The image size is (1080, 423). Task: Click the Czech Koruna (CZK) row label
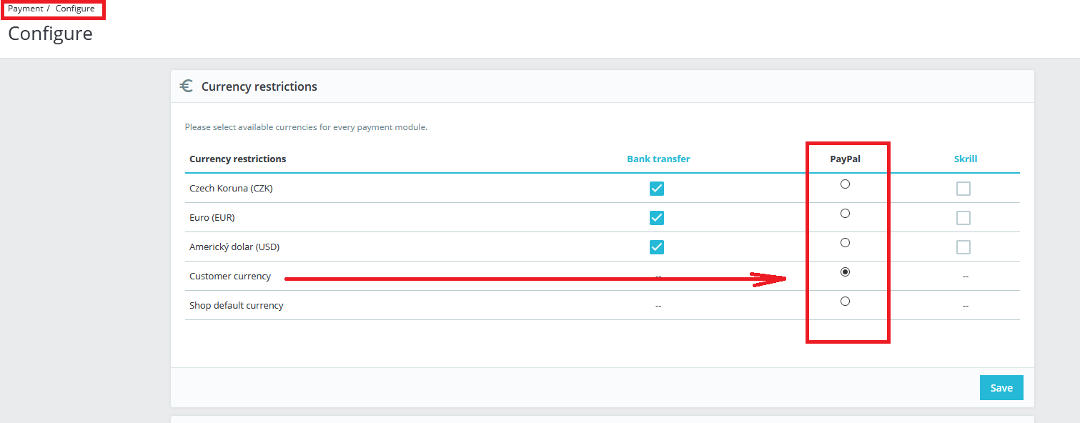231,189
